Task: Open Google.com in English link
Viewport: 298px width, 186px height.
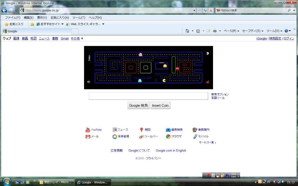Action: [x=171, y=151]
